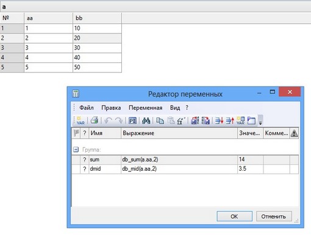Click the aa cell in row 2
This screenshot has height=236, width=311.
48,38
